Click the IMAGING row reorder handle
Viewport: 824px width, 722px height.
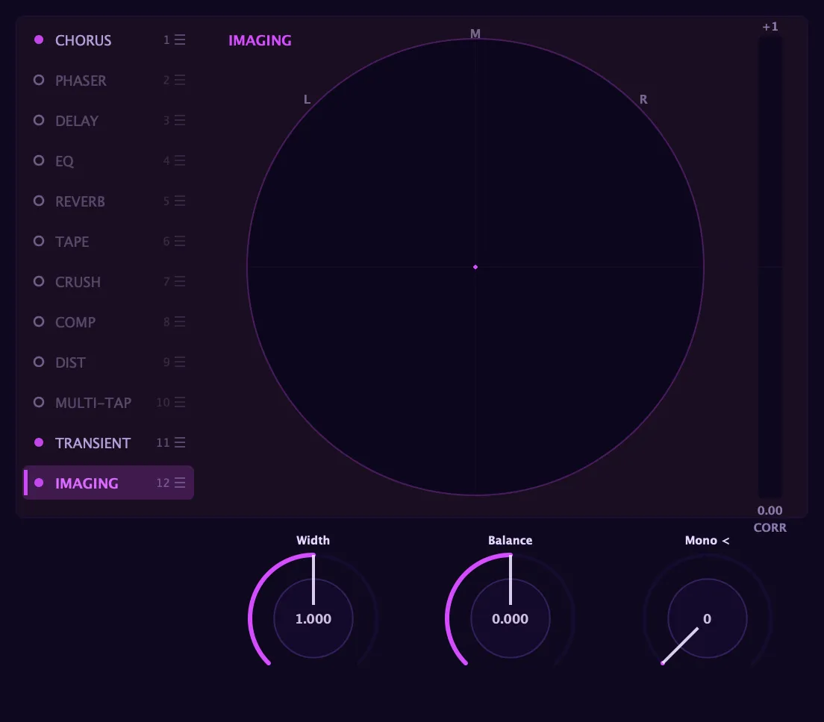pos(180,483)
